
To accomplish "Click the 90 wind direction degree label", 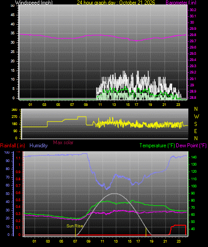I will tap(15, 131).
